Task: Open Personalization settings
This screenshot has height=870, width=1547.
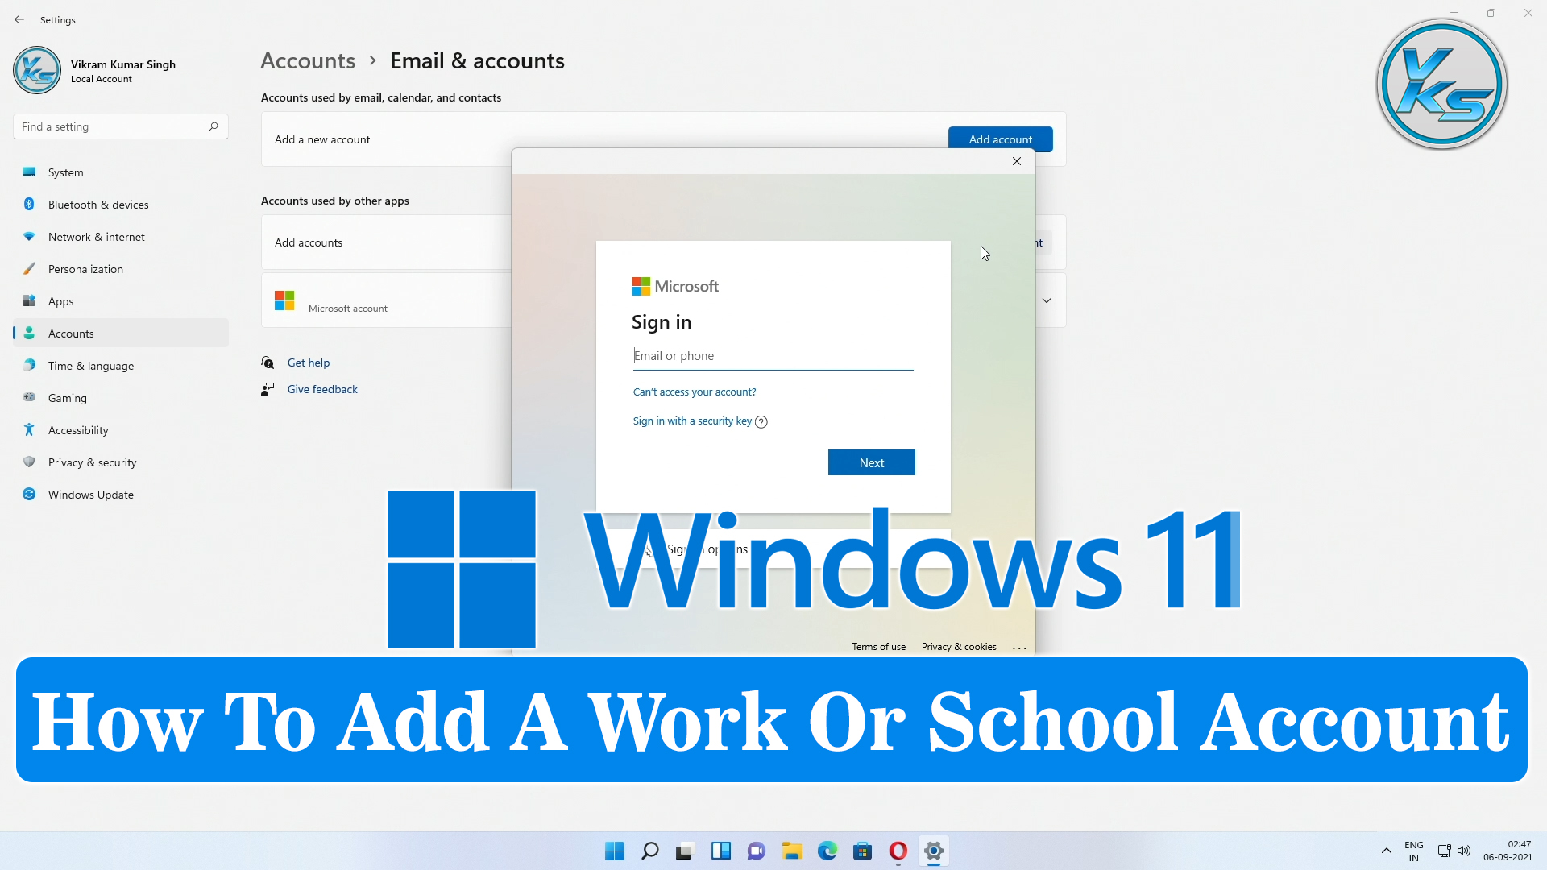Action: click(121, 269)
